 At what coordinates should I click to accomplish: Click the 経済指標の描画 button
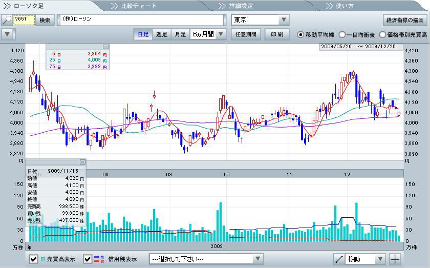pyautogui.click(x=405, y=20)
